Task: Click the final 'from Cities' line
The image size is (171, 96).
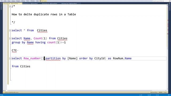Action: point(21,66)
